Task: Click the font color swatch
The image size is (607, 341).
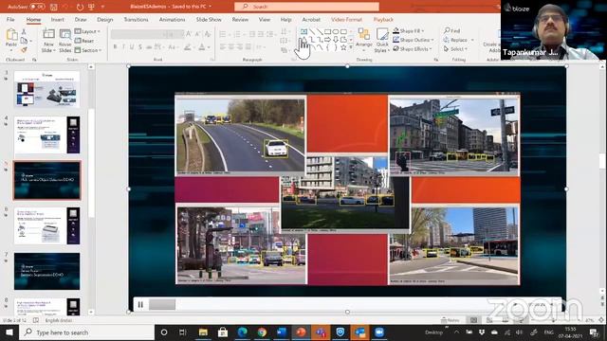Action: [201, 47]
